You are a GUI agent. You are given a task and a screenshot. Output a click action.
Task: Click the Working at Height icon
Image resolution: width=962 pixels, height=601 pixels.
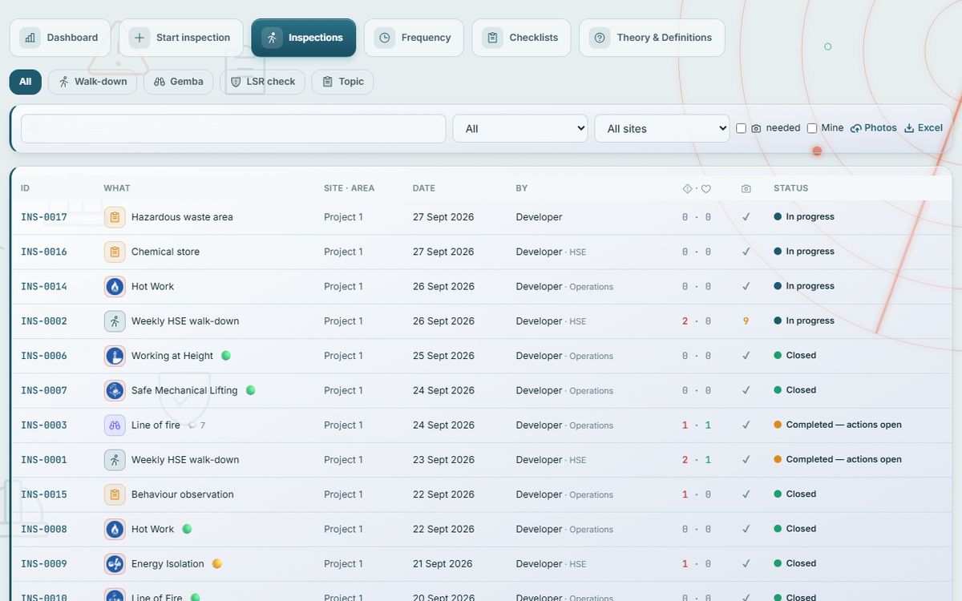[x=115, y=356]
